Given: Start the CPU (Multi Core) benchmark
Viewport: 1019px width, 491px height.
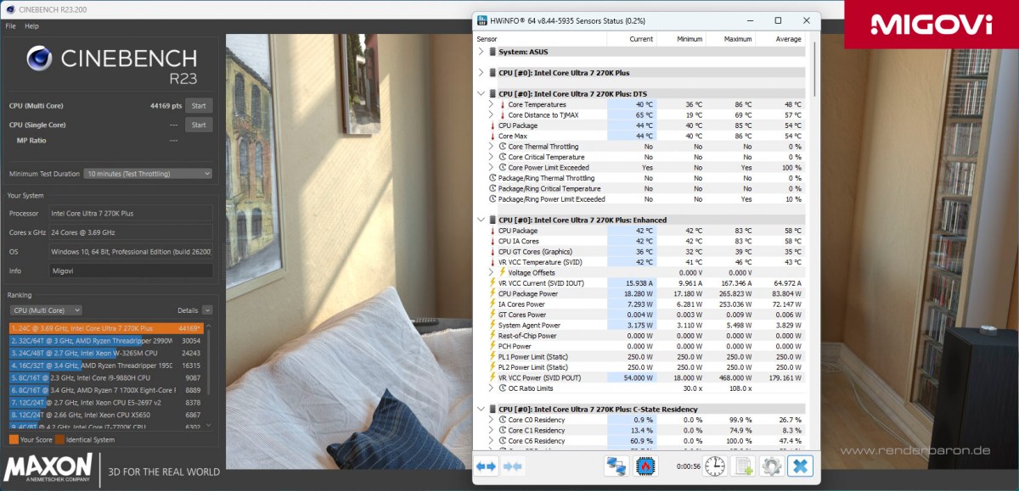Looking at the screenshot, I should point(199,105).
